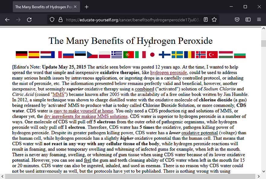Focus the educate-yourself.org address bar
266x179 pixels.
pos(132,20)
